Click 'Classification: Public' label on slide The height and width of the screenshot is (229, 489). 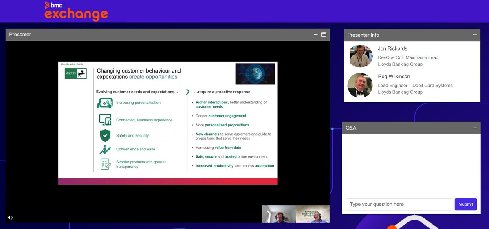coord(72,64)
